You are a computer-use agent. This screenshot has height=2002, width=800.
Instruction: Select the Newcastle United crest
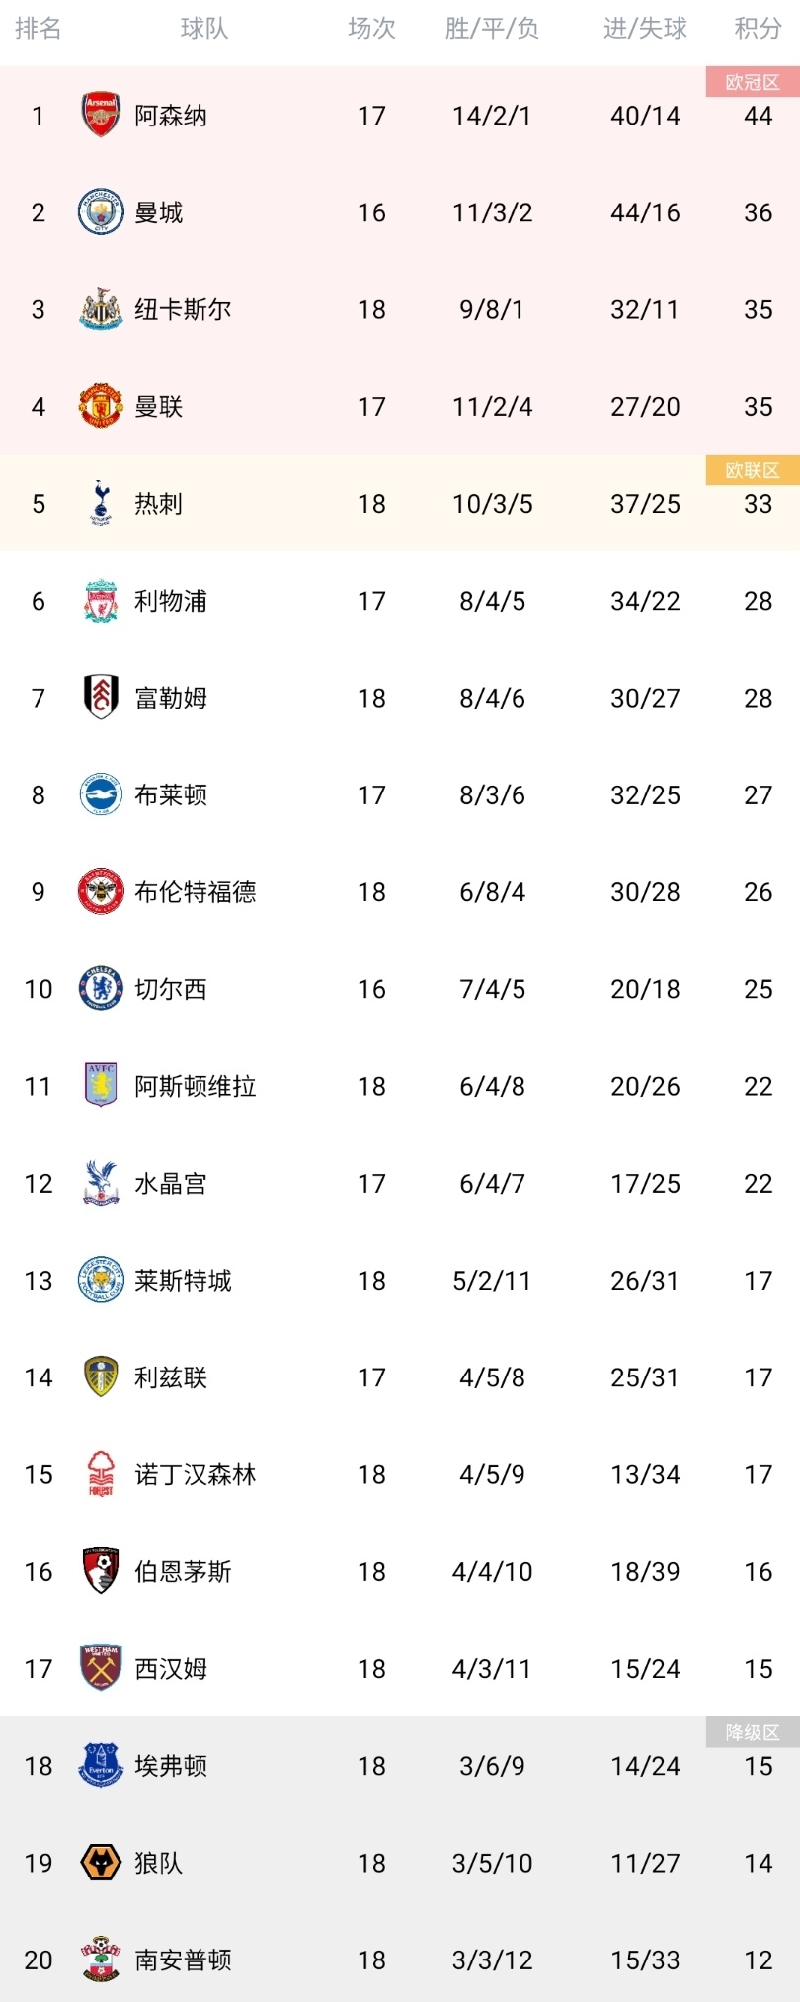coord(101,309)
